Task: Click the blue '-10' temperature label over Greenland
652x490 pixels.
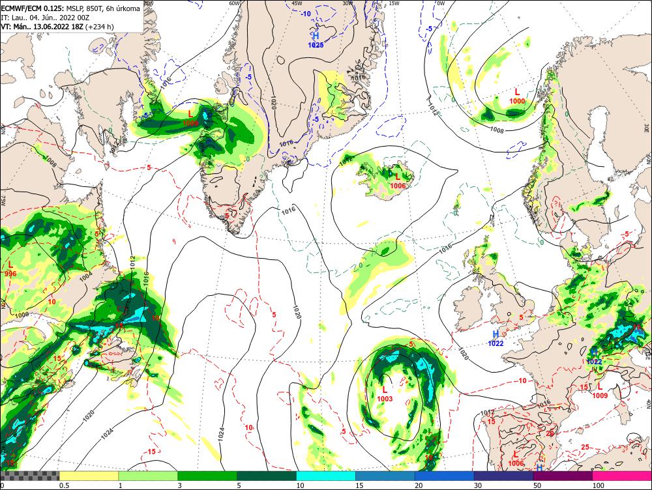Action: tap(306, 14)
